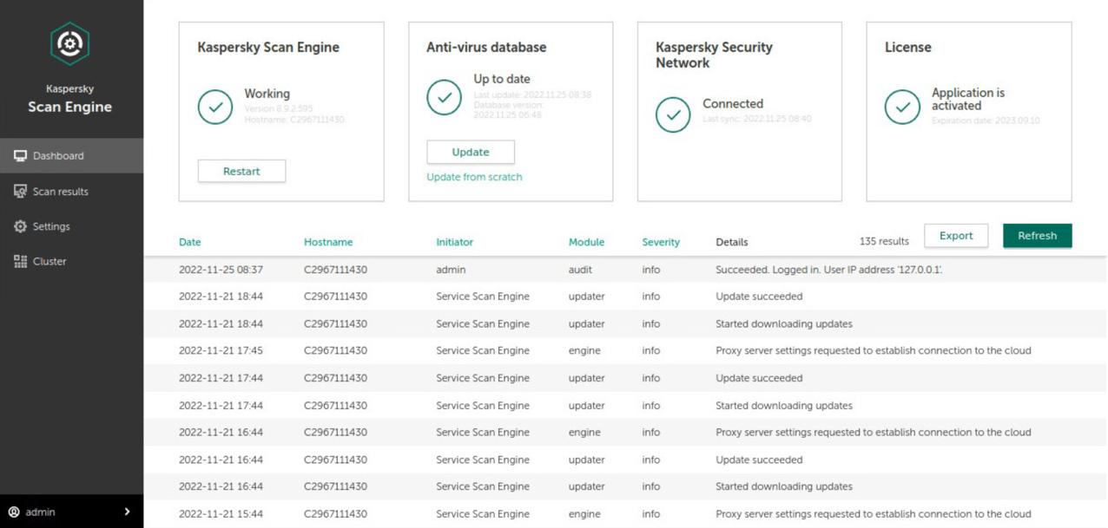1108x528 pixels.
Task: Click the Details column header
Action: (x=732, y=243)
